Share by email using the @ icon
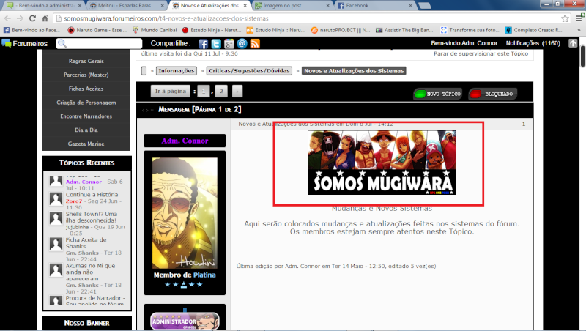 point(242,44)
